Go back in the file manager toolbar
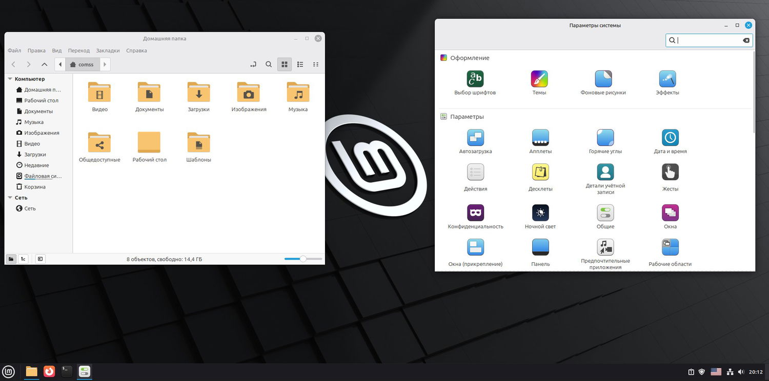769x381 pixels. point(13,65)
